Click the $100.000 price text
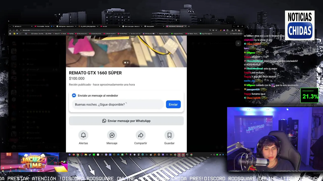The width and height of the screenshot is (323, 181). coord(77,78)
